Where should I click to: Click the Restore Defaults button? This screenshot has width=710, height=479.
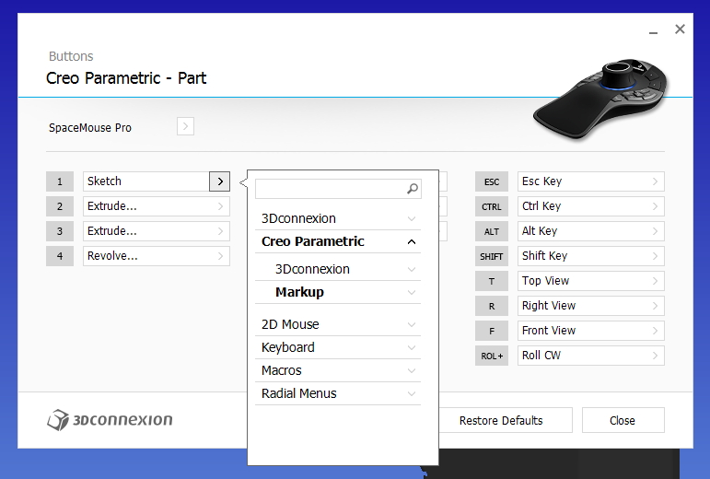(x=501, y=420)
